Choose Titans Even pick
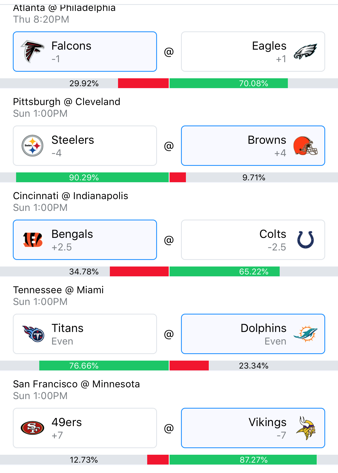The image size is (338, 473). coord(85,334)
